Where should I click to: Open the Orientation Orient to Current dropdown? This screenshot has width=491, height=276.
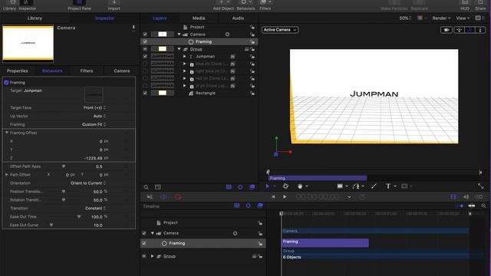[x=88, y=183]
